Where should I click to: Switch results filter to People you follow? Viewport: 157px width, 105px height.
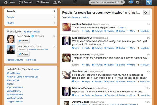click(x=80, y=17)
